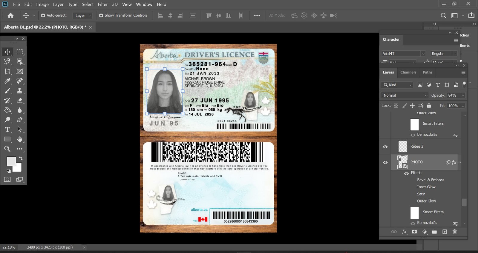Click the foreground color swatch
The width and height of the screenshot is (478, 253).
pos(11,161)
